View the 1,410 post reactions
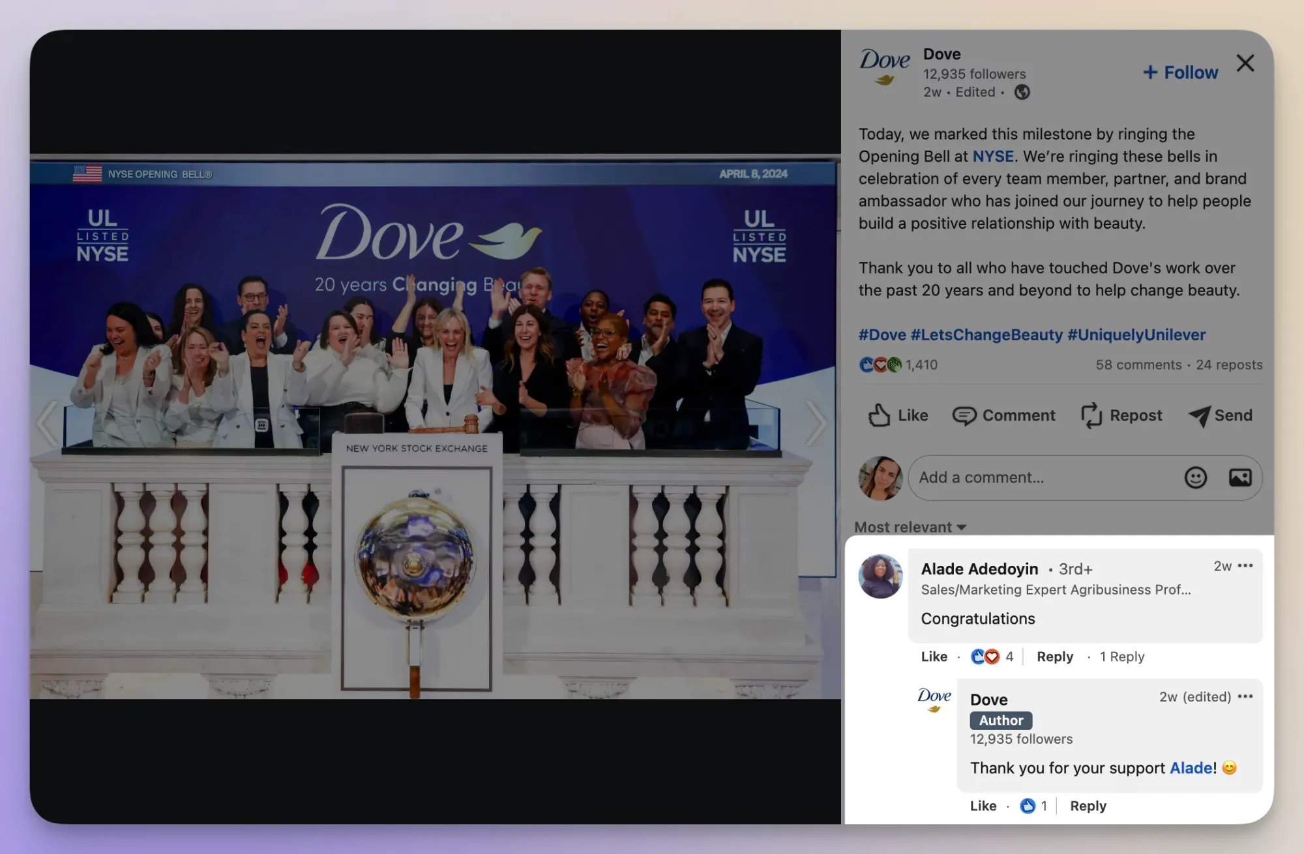Image resolution: width=1304 pixels, height=854 pixels. 898,364
